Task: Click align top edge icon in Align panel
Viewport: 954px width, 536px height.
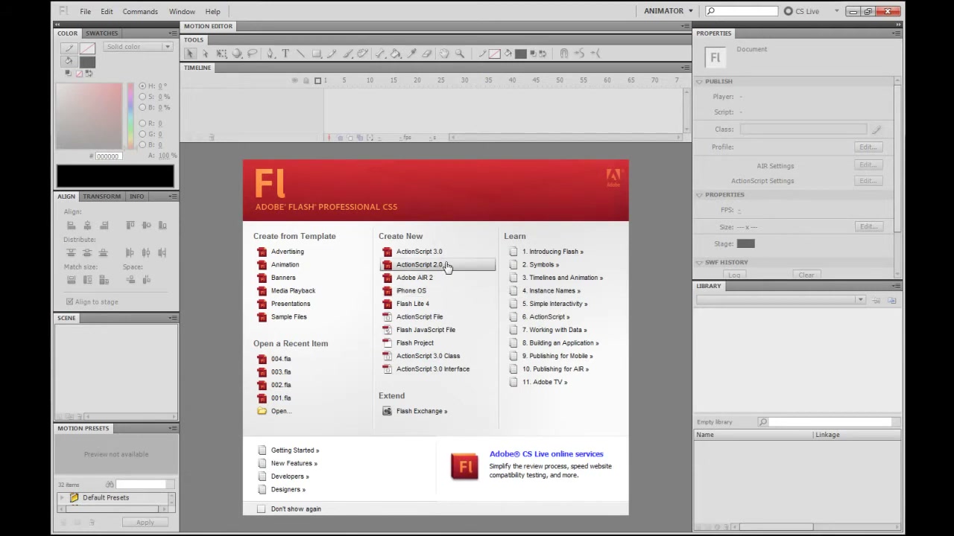Action: (130, 226)
